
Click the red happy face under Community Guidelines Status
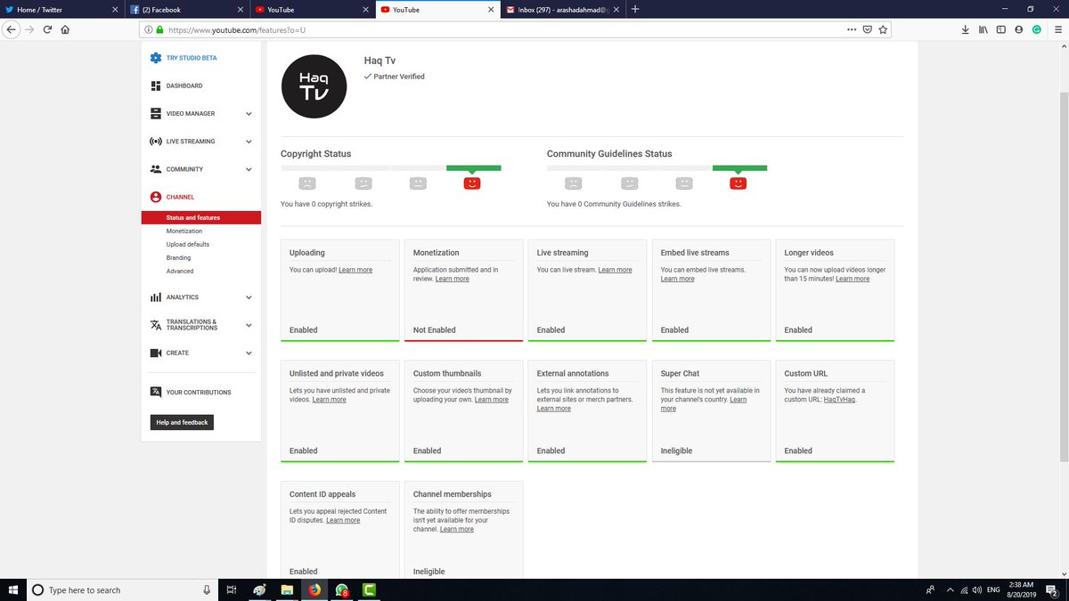click(x=738, y=183)
